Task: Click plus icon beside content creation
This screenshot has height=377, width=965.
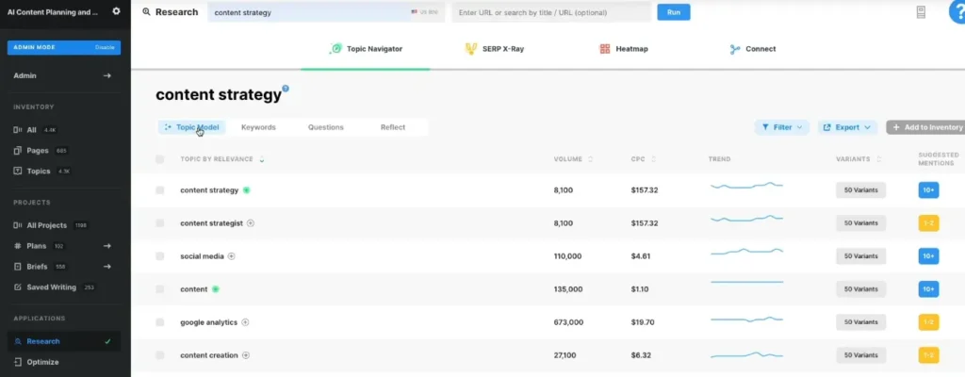Action: [246, 355]
